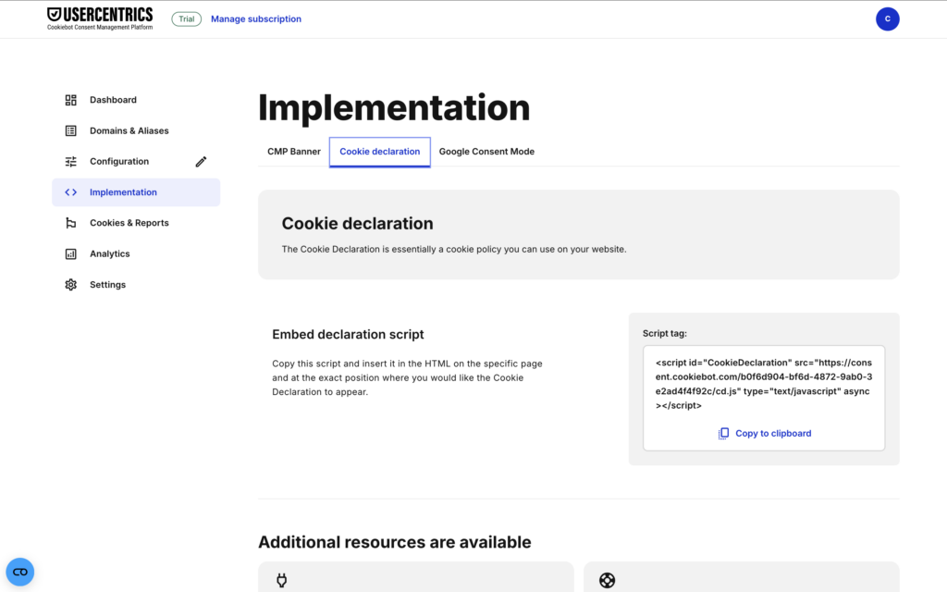
Task: Click the Implementation code brackets icon
Action: point(71,191)
